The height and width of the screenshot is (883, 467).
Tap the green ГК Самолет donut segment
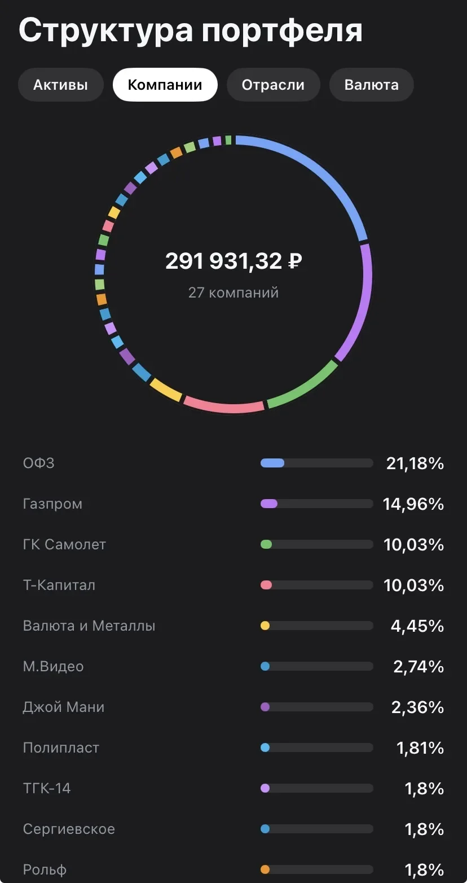tap(305, 388)
